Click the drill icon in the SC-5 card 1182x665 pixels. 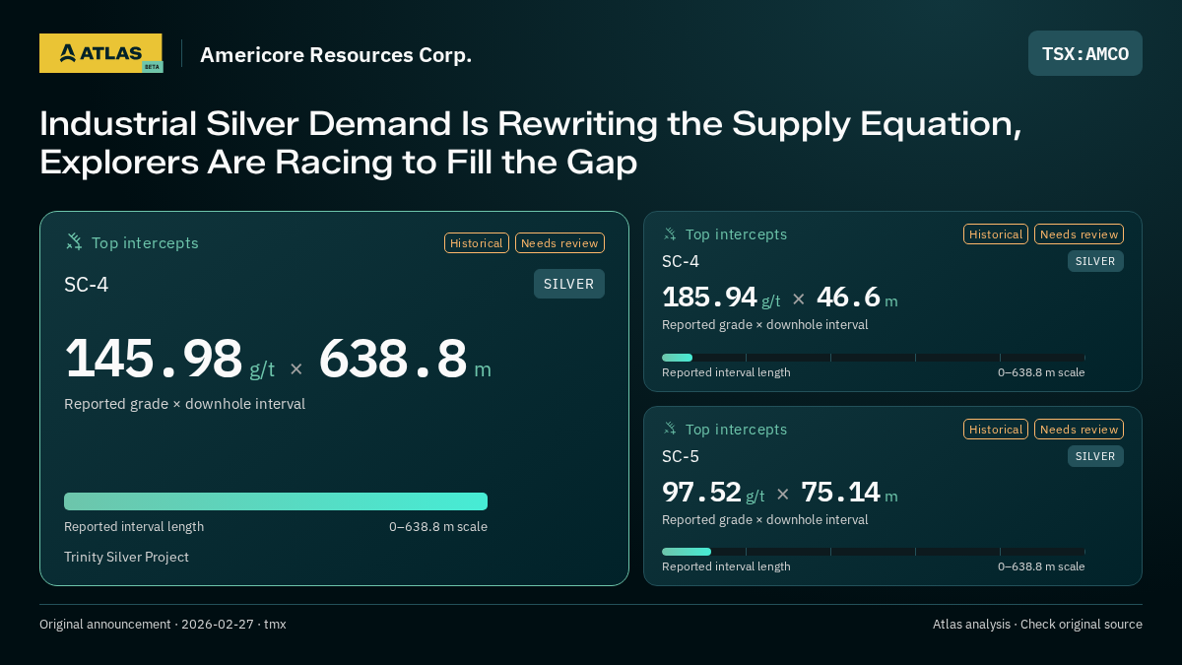tap(670, 429)
